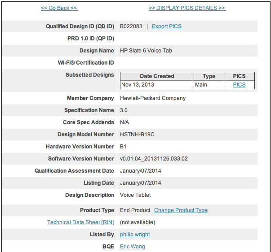Select QD ID value 'B022083'

pos(131,26)
